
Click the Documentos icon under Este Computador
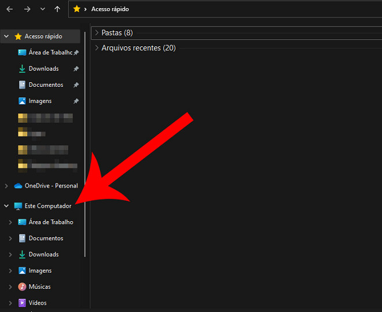pos(22,238)
